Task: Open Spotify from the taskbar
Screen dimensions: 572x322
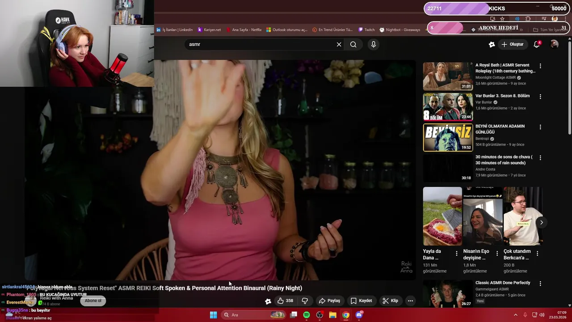Action: pyautogui.click(x=307, y=315)
